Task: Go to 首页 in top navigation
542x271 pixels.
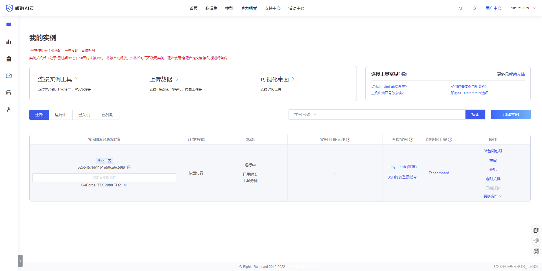Action: [x=194, y=8]
